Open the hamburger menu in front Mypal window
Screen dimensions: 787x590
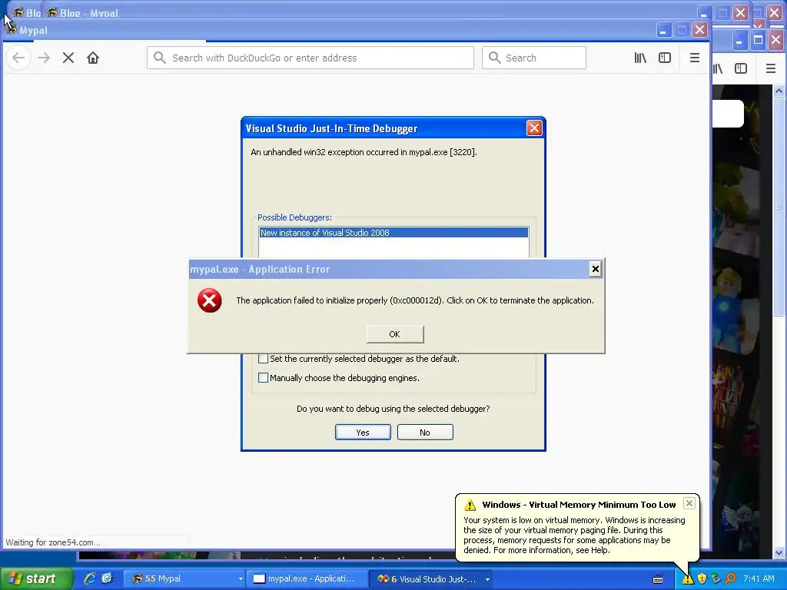tap(695, 58)
